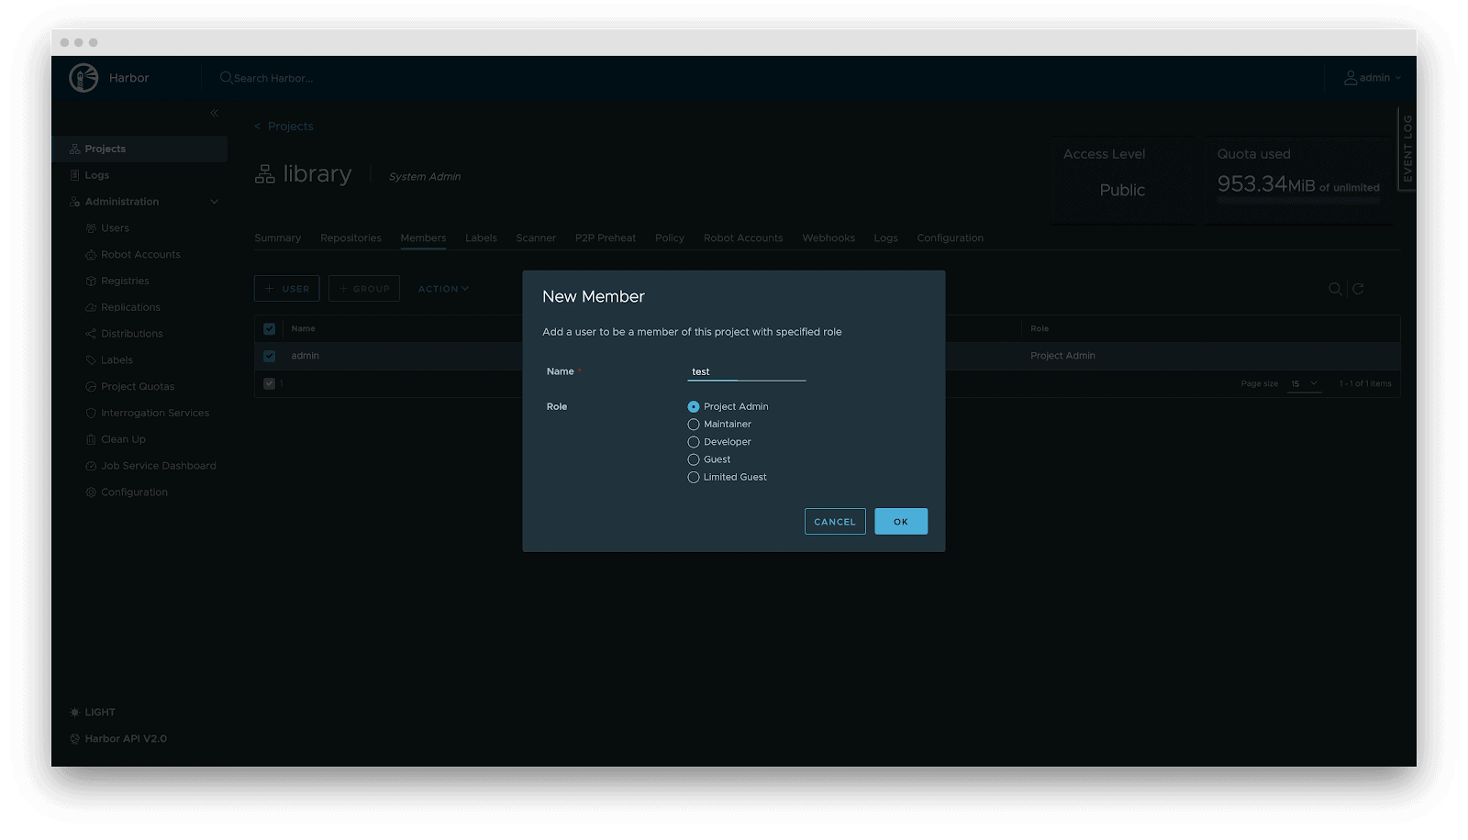
Task: Click the Project Quotas icon
Action: tap(90, 386)
